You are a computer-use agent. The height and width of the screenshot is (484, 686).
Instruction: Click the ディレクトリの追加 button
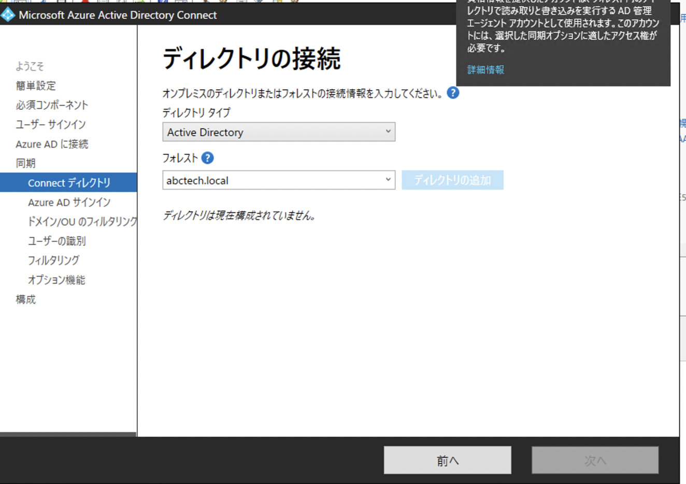tap(452, 180)
